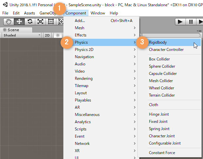
Task: Open the Edit menu
Action: 16,13
